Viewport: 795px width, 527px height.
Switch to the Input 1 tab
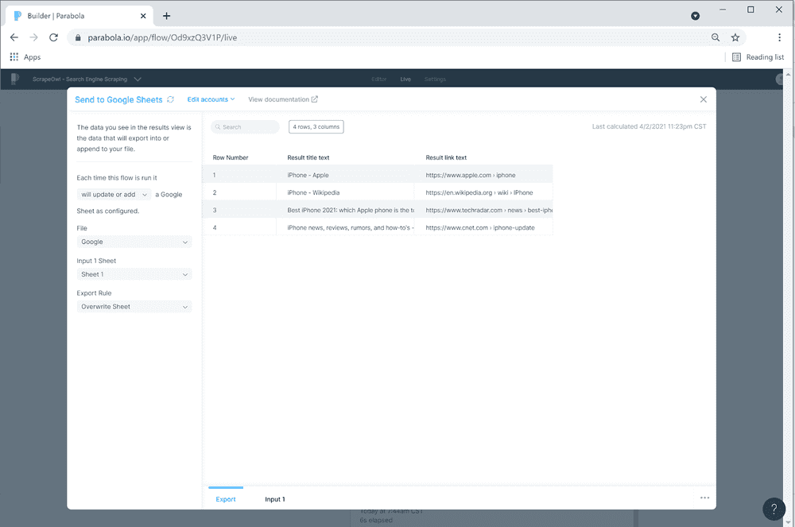pyautogui.click(x=275, y=499)
